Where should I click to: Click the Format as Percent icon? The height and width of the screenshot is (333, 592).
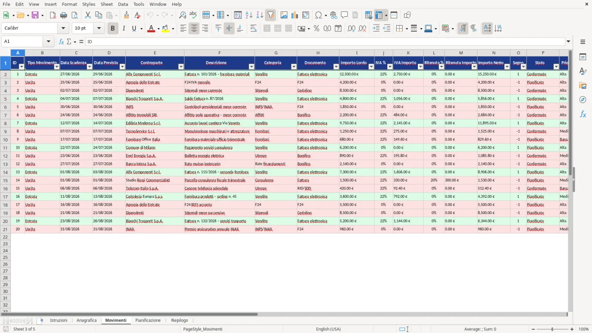[x=316, y=29]
